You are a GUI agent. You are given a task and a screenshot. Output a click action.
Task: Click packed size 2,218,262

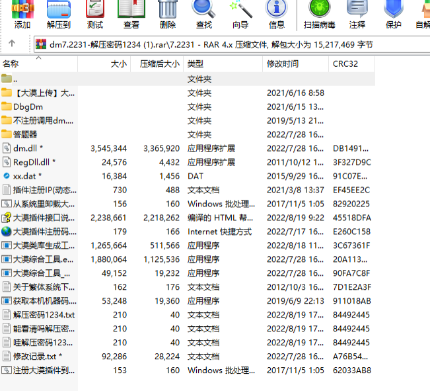(161, 218)
